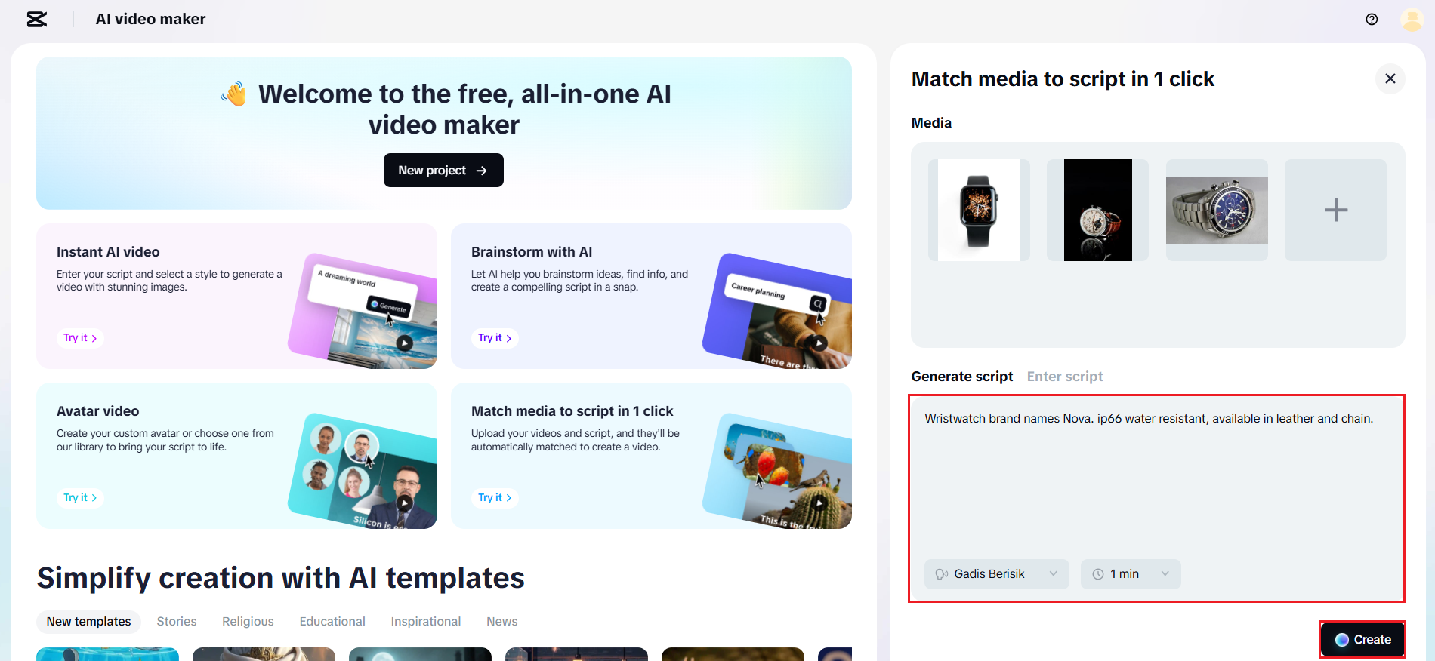Viewport: 1435px width, 661px height.
Task: Click the Instant AI video heading
Action: pyautogui.click(x=108, y=252)
